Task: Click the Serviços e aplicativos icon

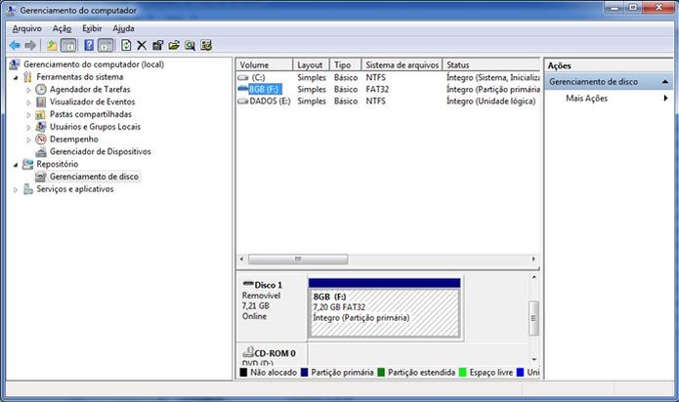Action: (27, 189)
